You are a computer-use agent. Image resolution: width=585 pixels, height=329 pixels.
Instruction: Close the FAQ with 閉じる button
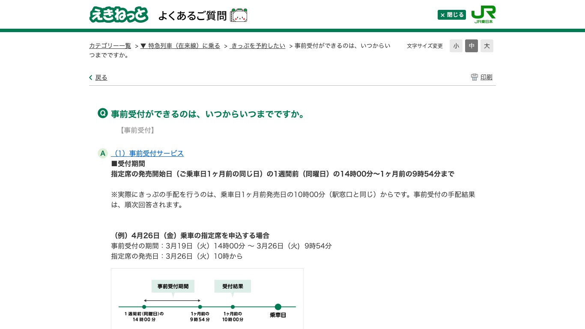451,15
